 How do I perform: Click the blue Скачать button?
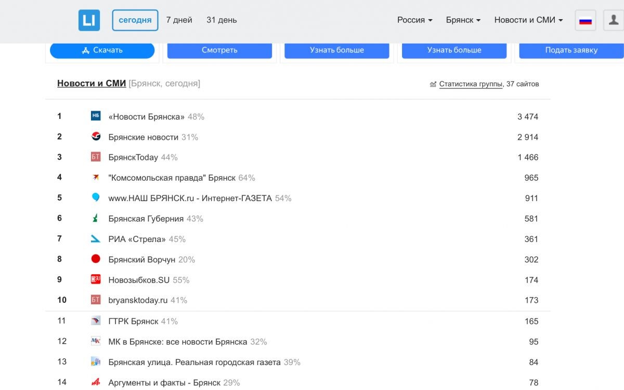coord(102,50)
